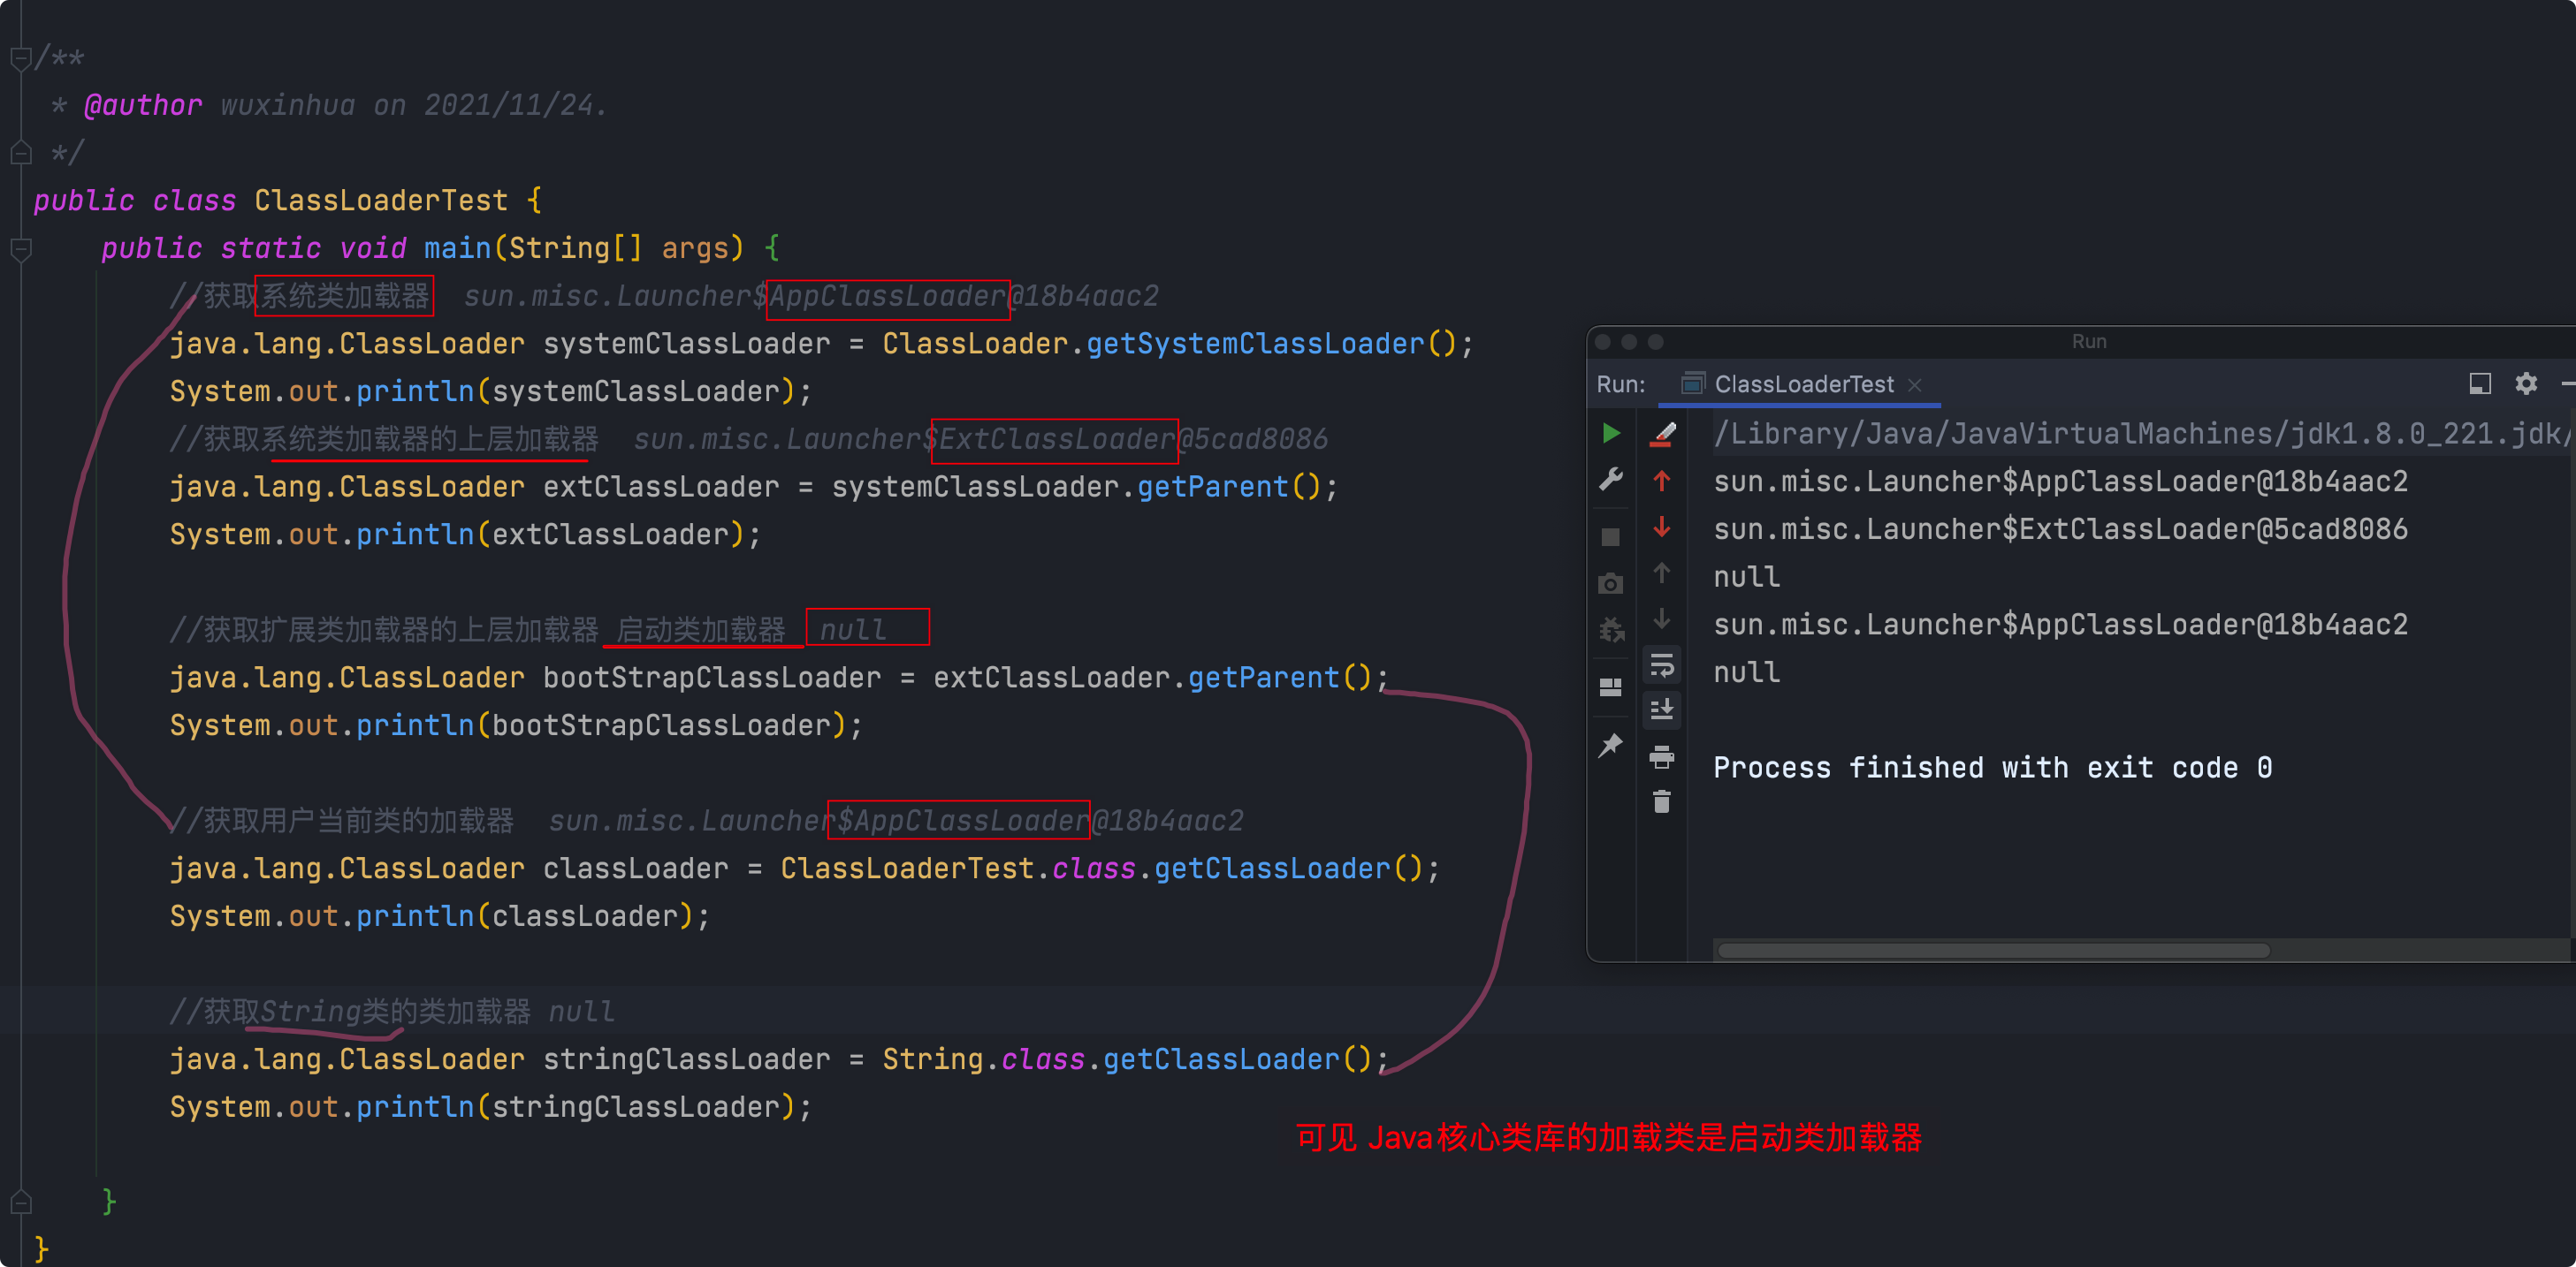
Task: Click the Stop process square icon
Action: coord(1610,537)
